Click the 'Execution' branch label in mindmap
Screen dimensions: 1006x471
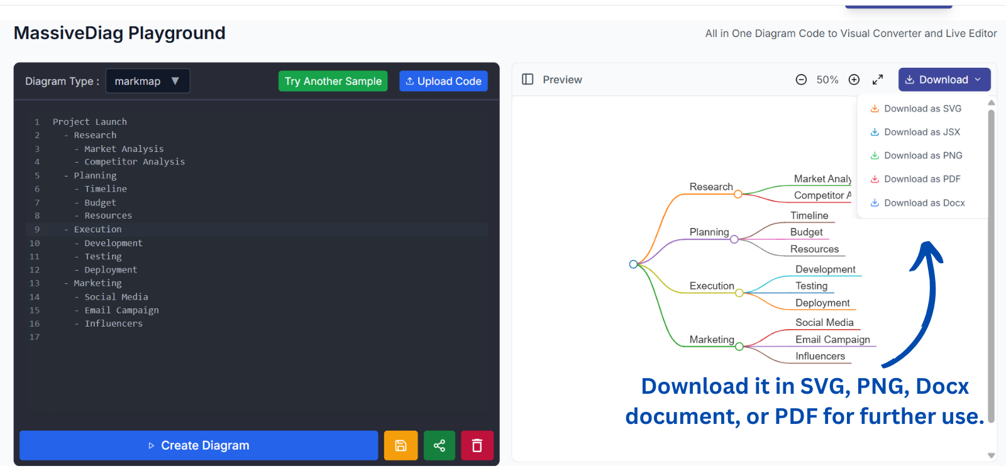coord(712,286)
